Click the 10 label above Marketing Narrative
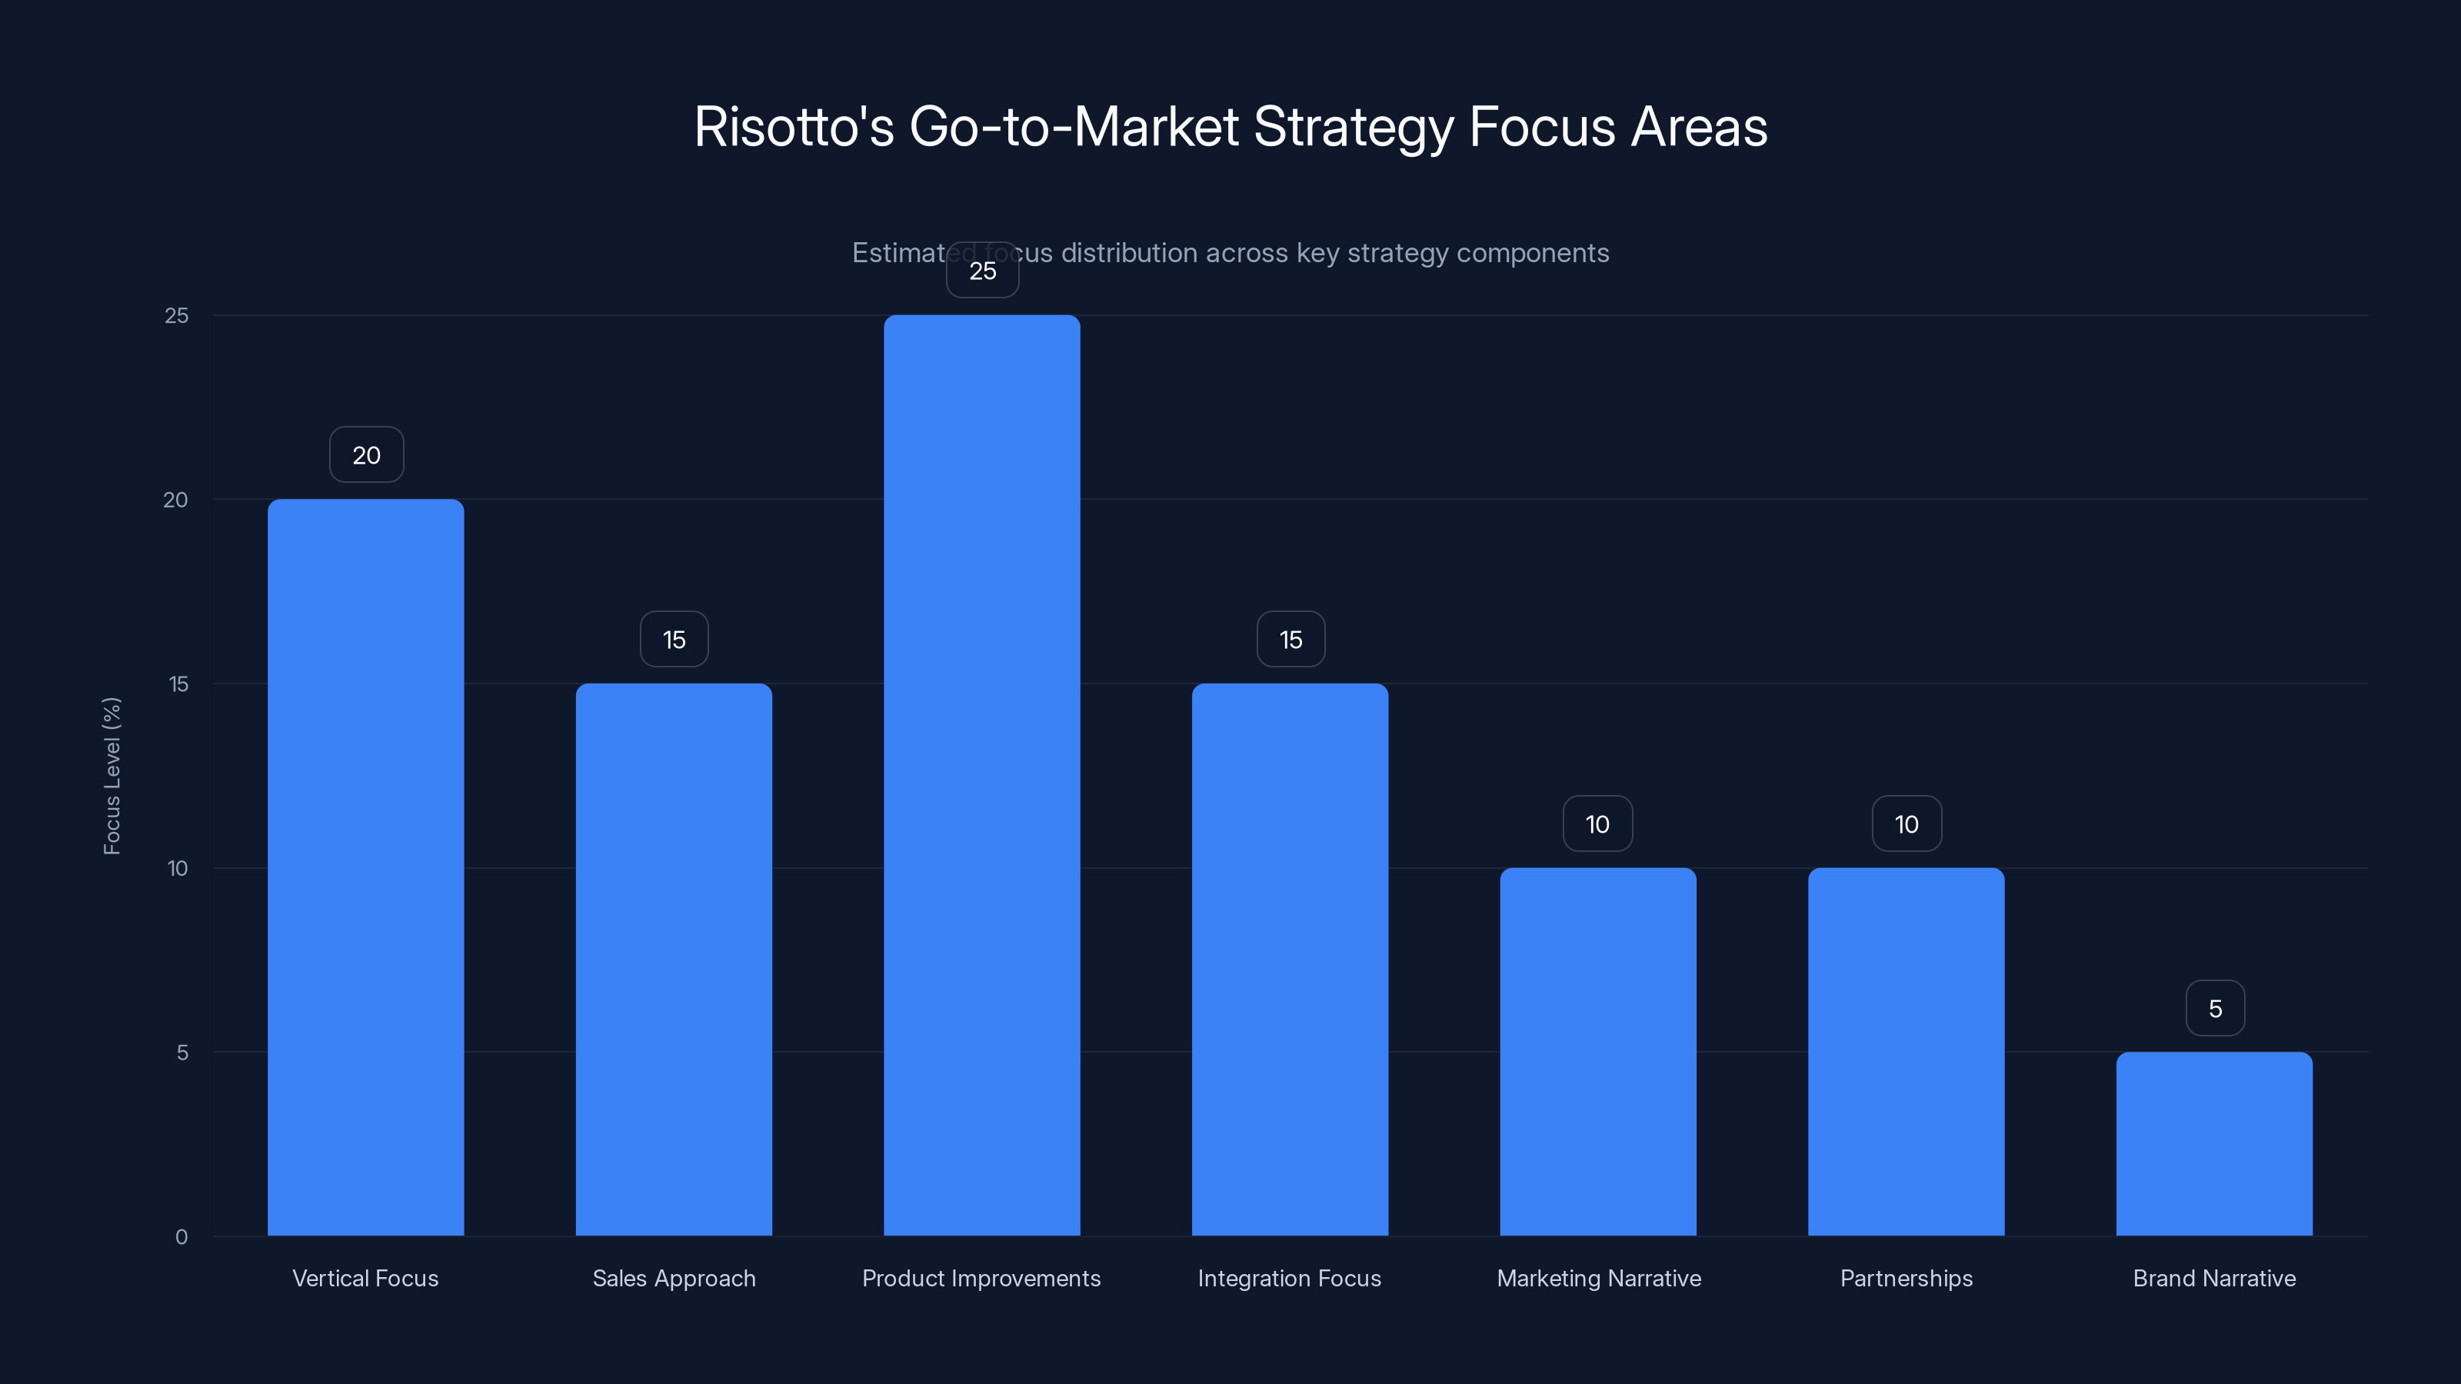The image size is (2461, 1384). click(x=1597, y=823)
